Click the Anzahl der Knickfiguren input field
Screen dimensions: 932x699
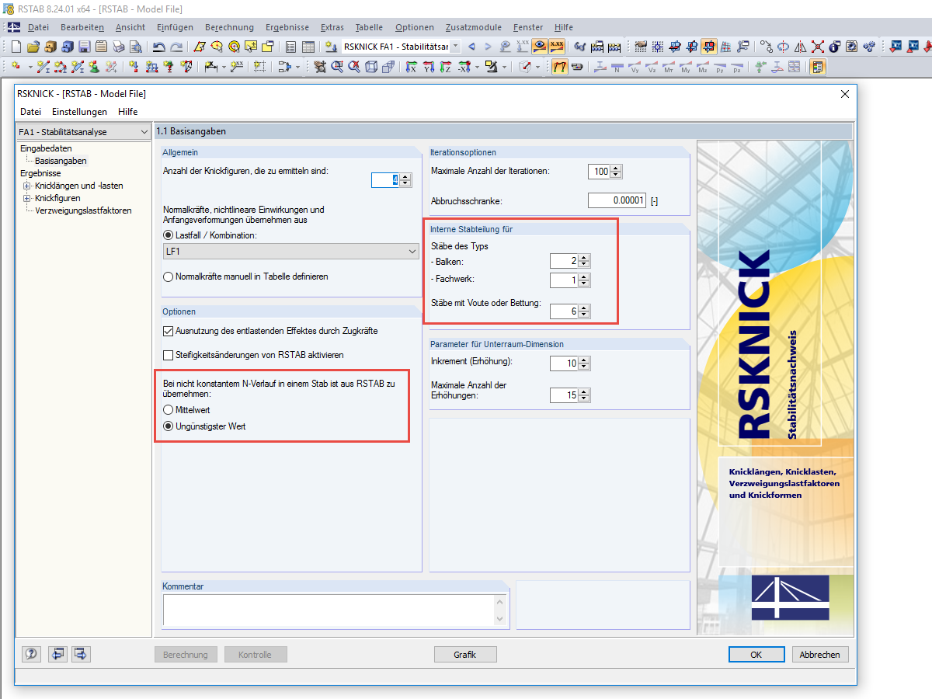385,180
